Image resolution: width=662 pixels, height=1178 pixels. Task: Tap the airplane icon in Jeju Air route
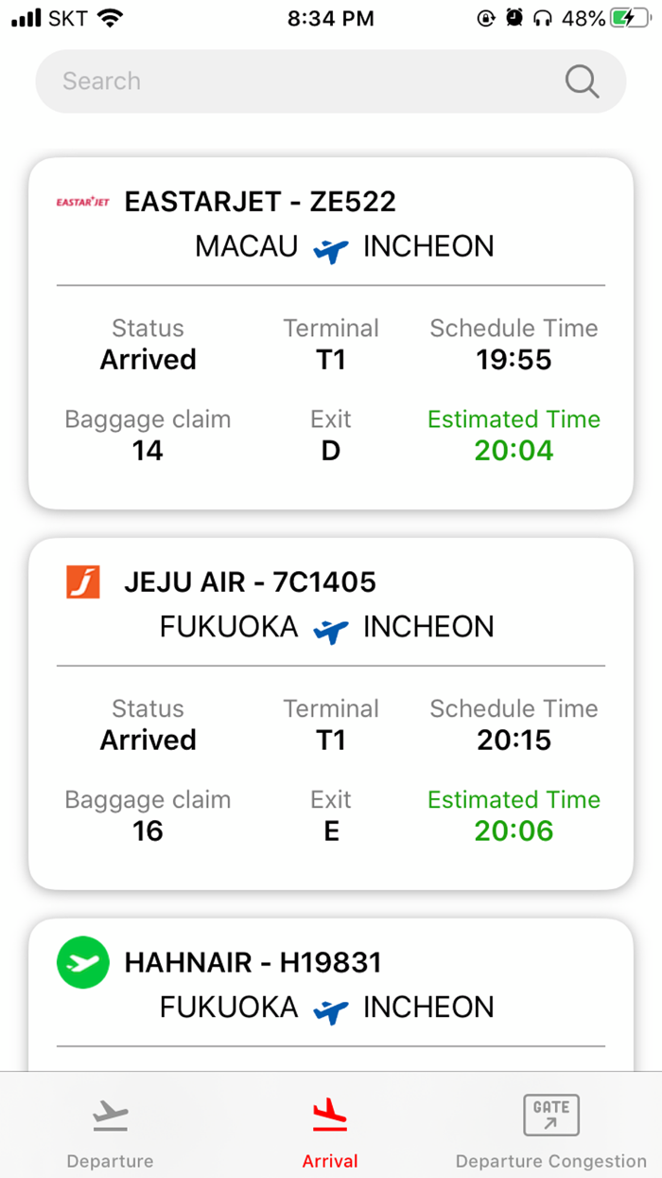[x=331, y=629]
